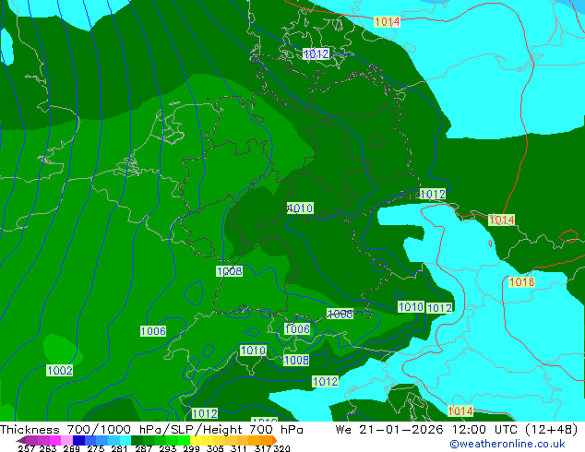Viewport: 585px width, 452px height.
Task: Click the legend value 275
Action: click(96, 448)
